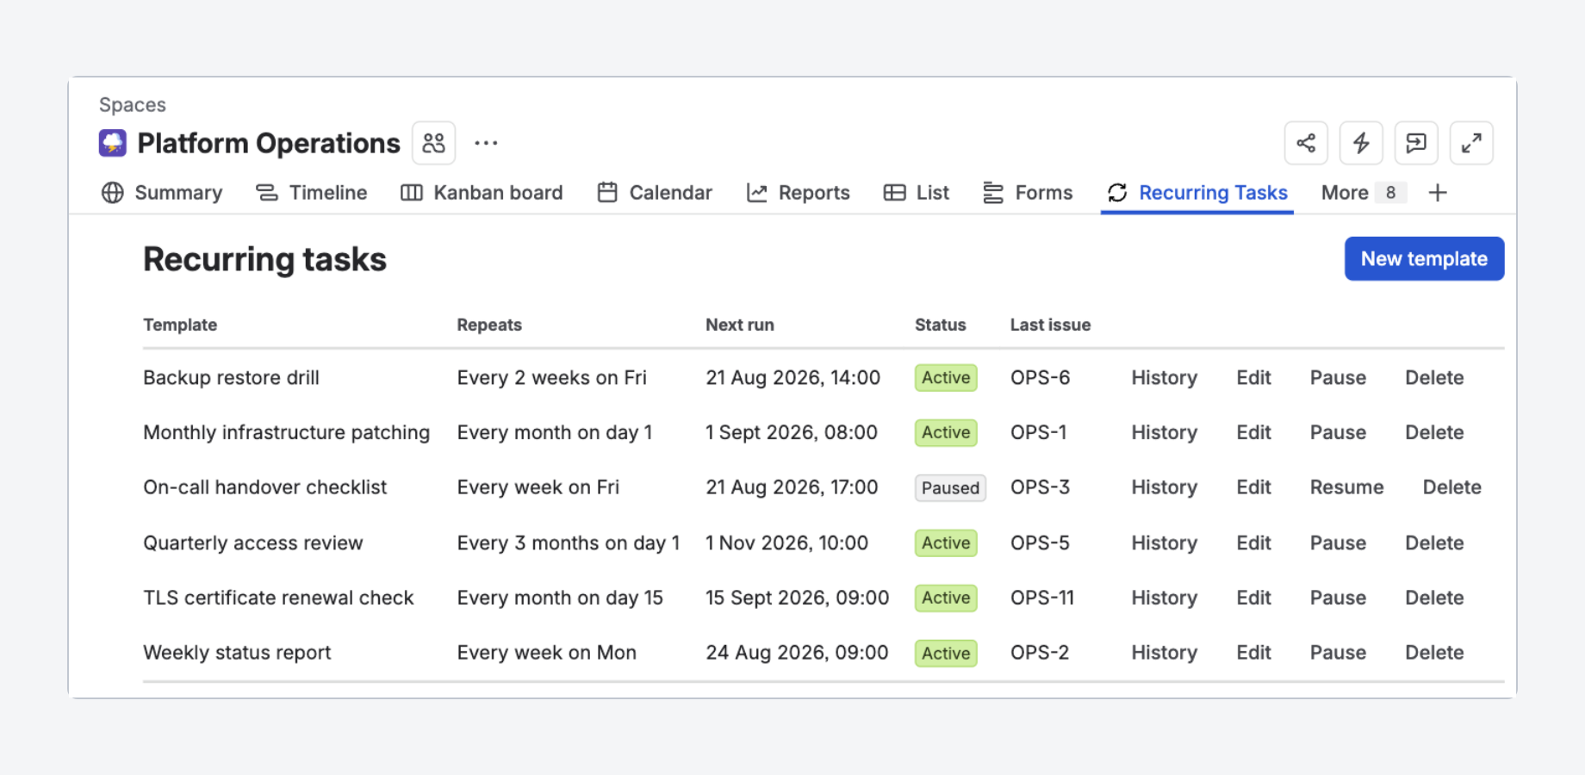This screenshot has height=775, width=1585.
Task: Click the Template column header
Action: click(x=180, y=325)
